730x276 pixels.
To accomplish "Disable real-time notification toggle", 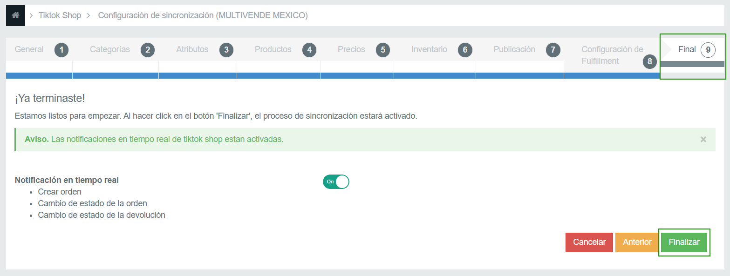I will (x=336, y=182).
